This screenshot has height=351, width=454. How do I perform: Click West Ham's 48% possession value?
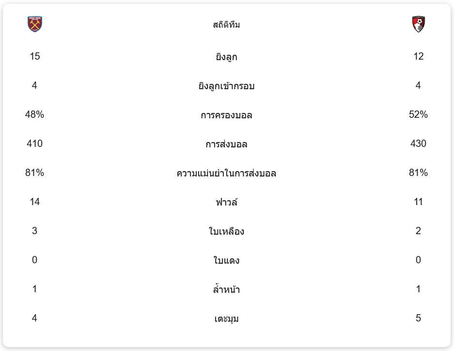[35, 114]
